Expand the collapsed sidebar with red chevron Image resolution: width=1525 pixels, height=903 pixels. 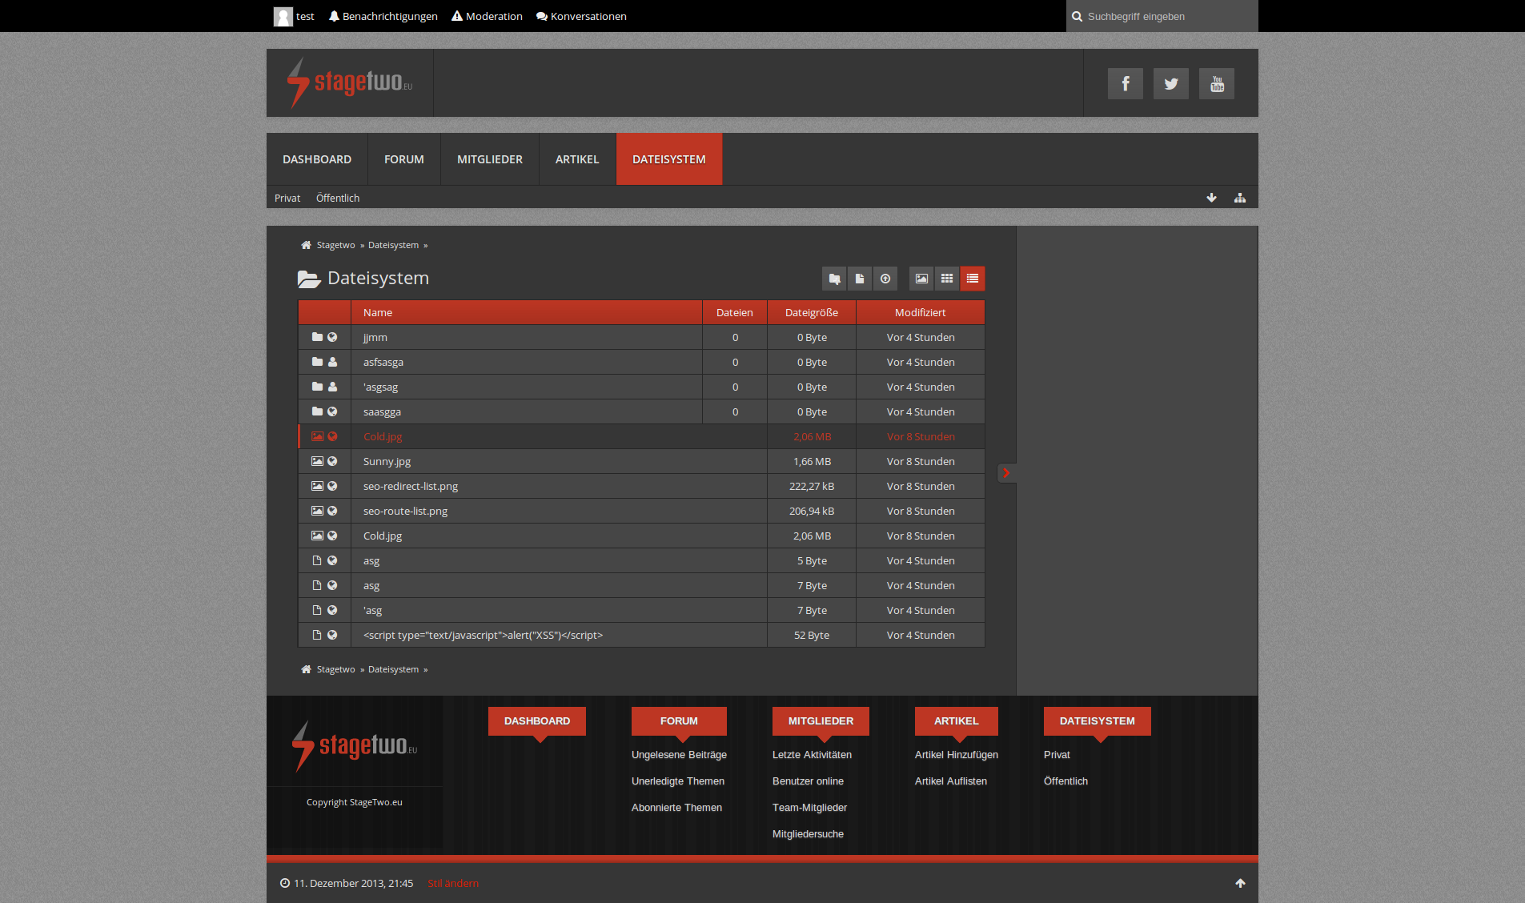click(1006, 473)
